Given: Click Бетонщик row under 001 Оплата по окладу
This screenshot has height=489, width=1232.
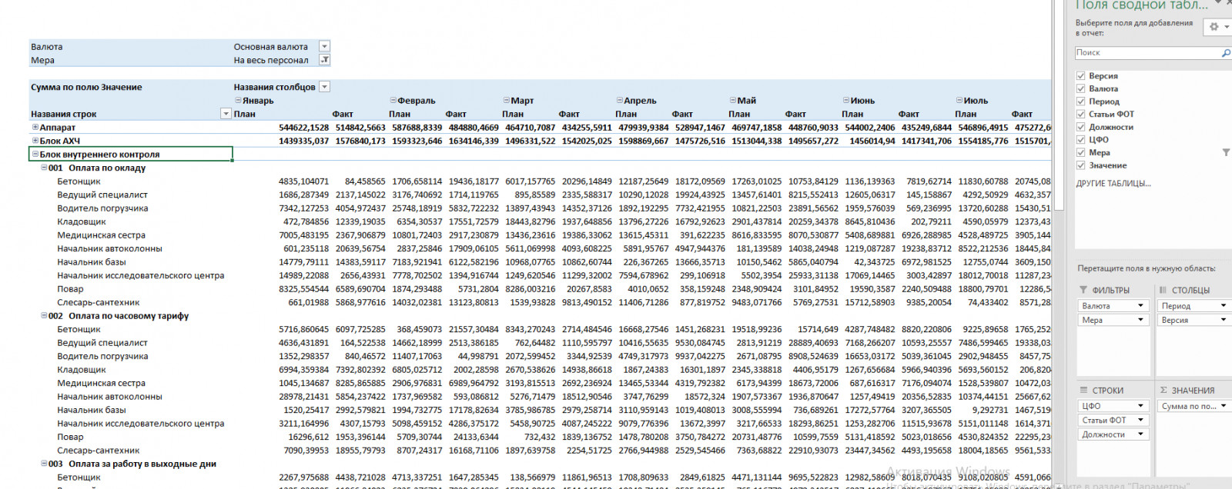Looking at the screenshot, I should tap(79, 181).
